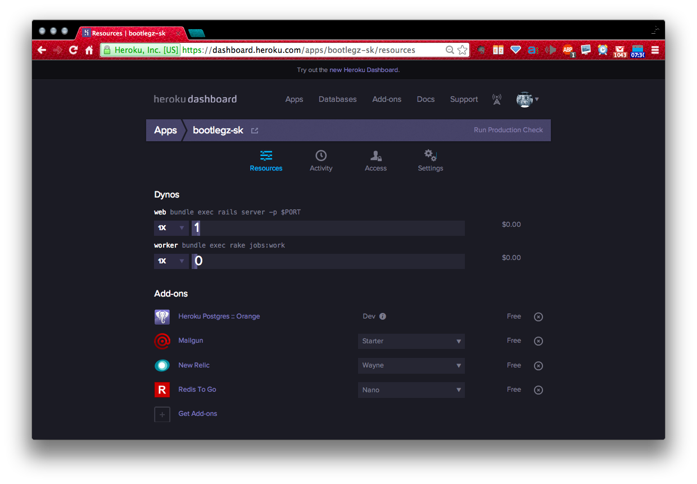Click the Heroku Postgres elephant icon
This screenshot has height=484, width=697.
coord(162,317)
